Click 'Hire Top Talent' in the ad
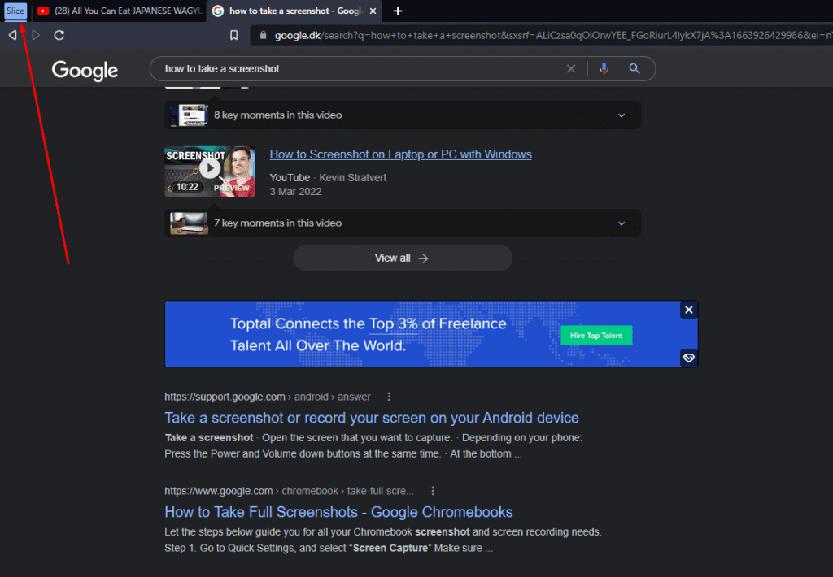 pos(596,336)
